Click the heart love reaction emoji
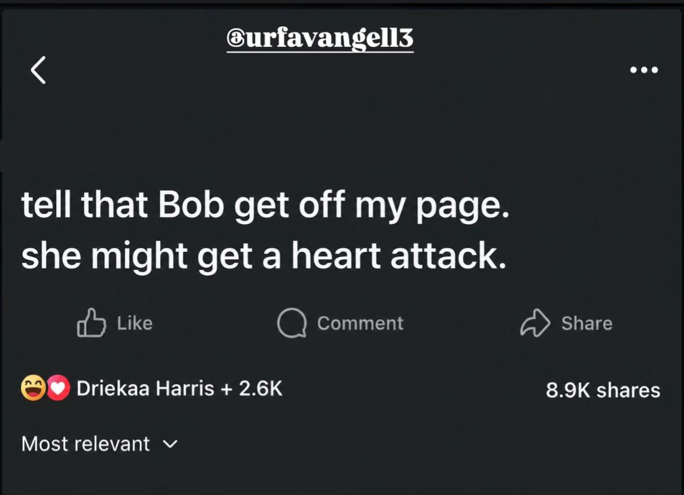684x495 pixels. pyautogui.click(x=58, y=388)
